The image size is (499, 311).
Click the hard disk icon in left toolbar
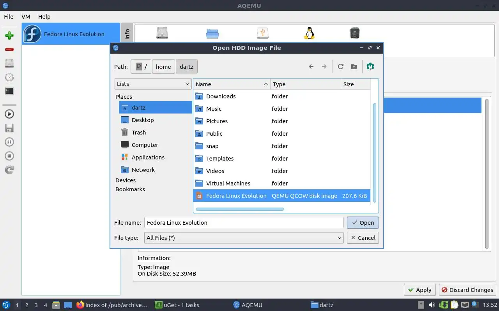pyautogui.click(x=9, y=63)
